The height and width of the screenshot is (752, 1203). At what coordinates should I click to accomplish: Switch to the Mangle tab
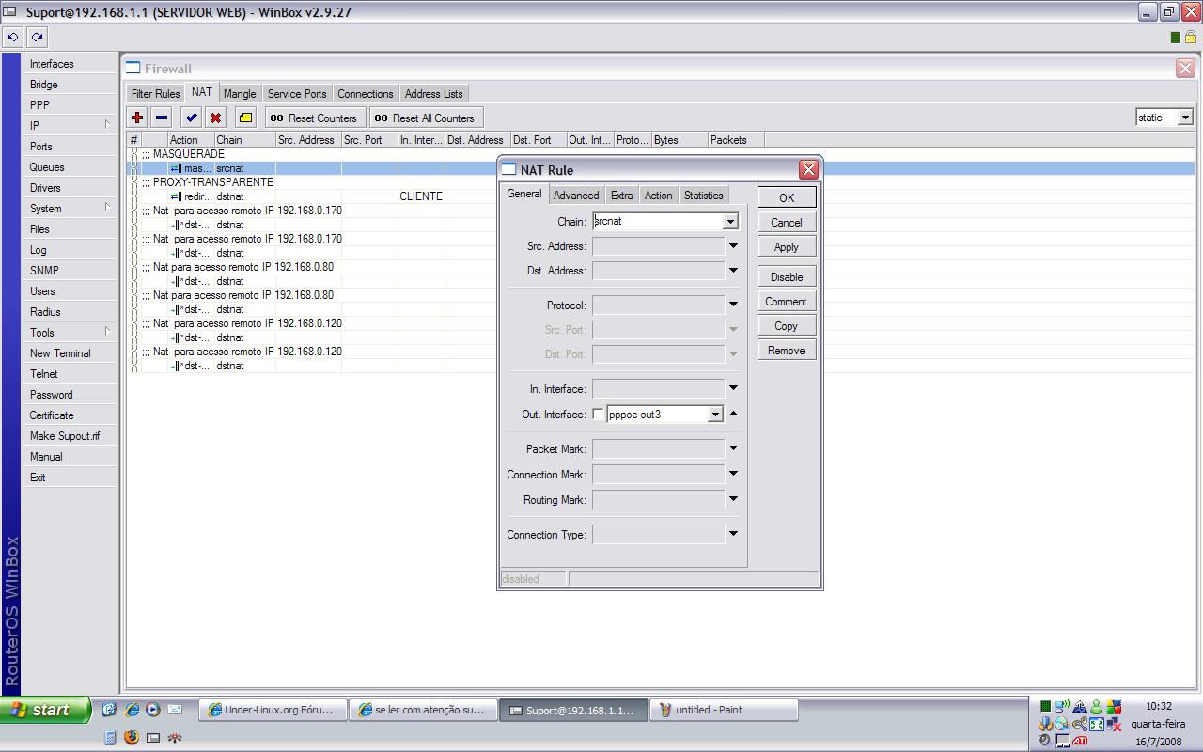click(240, 94)
